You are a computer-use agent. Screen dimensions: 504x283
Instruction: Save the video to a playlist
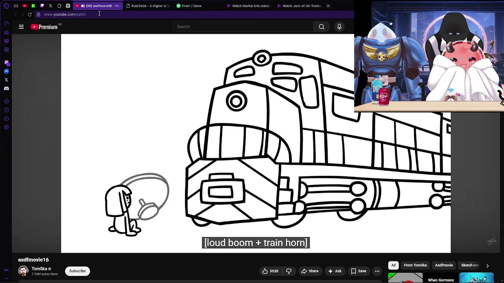click(x=359, y=271)
